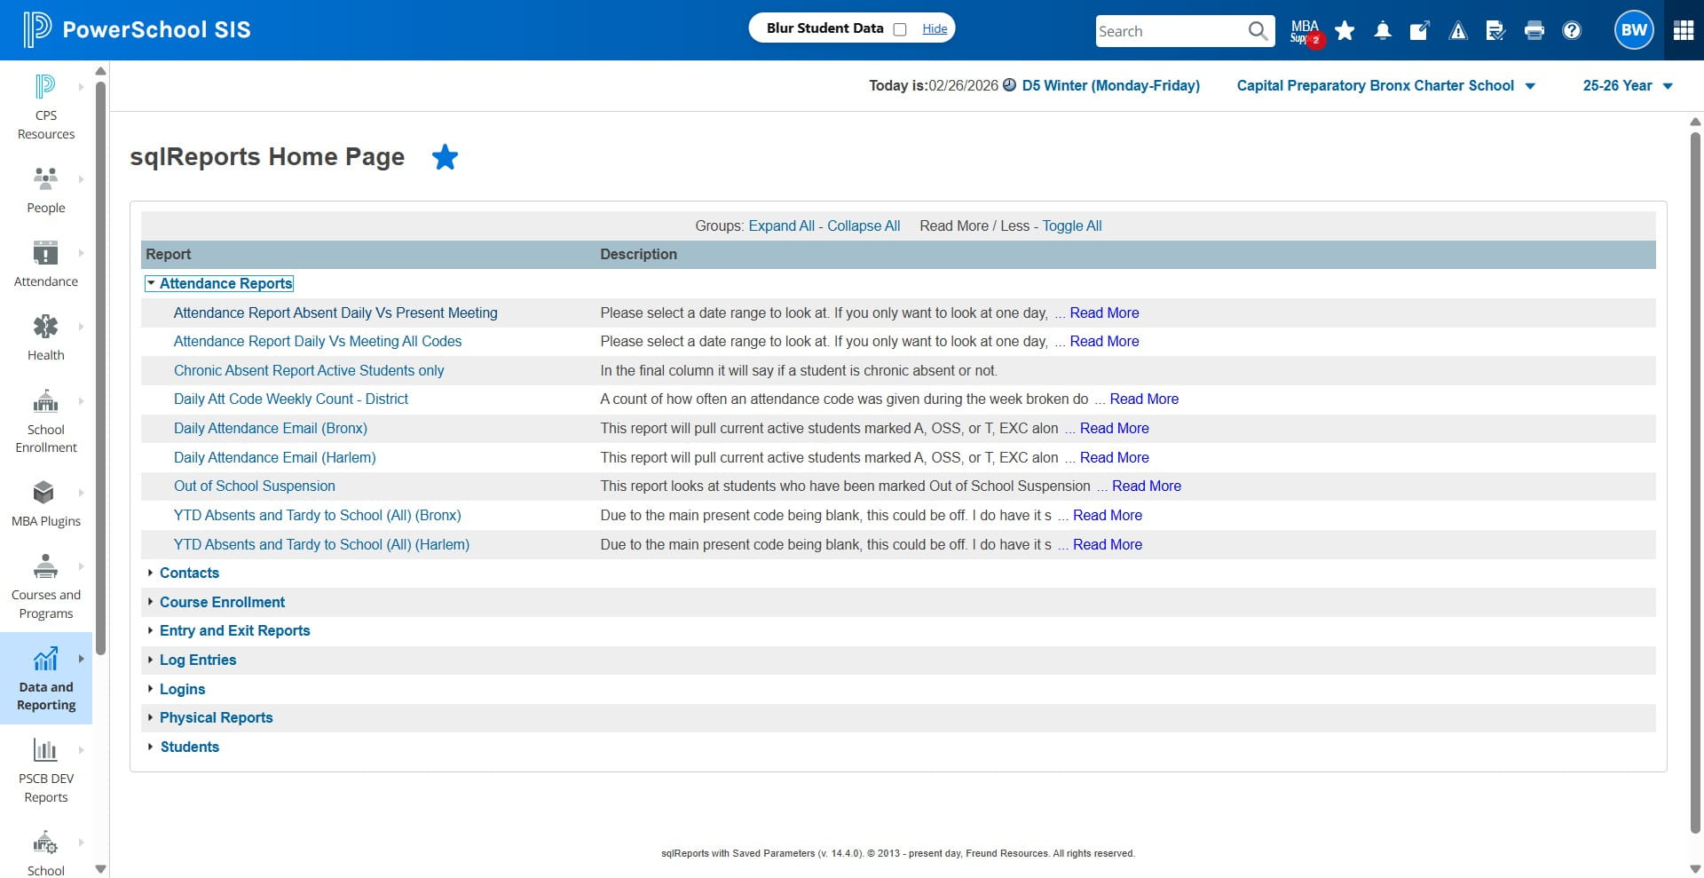
Task: Click Read More for Out of School Suspension
Action: pyautogui.click(x=1147, y=486)
